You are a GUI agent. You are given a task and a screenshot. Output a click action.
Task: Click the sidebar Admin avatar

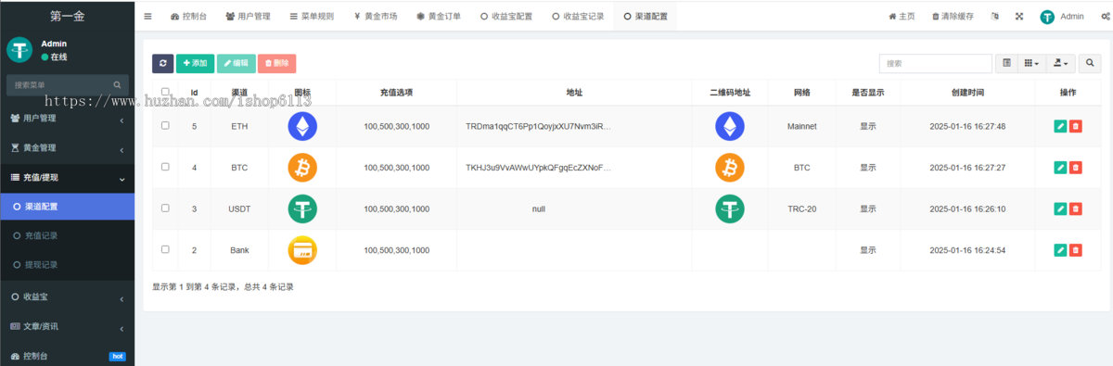click(x=19, y=50)
